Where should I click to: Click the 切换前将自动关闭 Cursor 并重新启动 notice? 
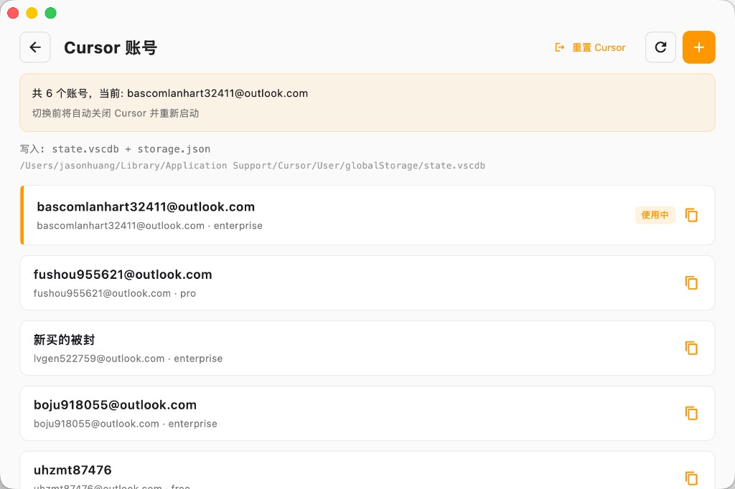point(116,113)
